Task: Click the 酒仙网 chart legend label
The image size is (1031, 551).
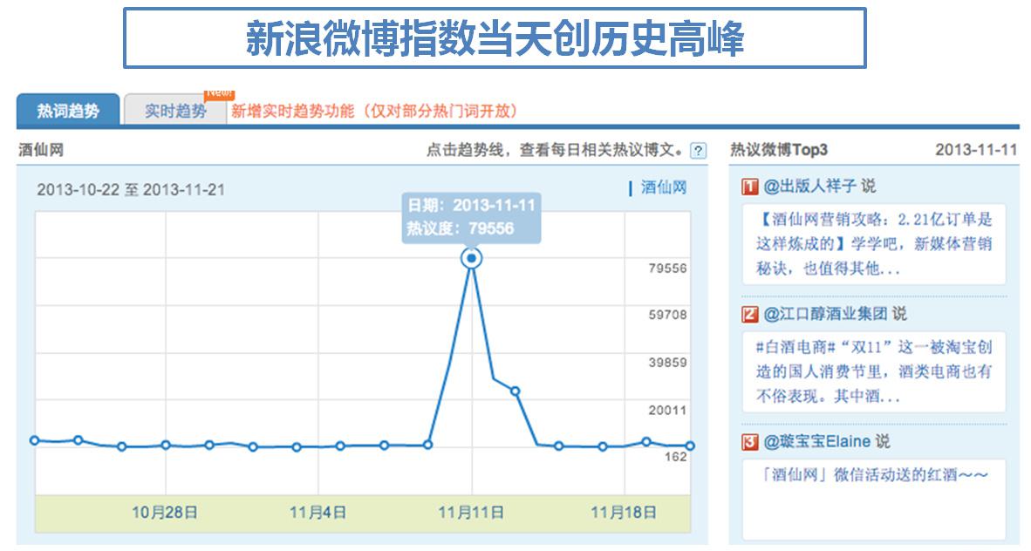Action: pos(664,188)
